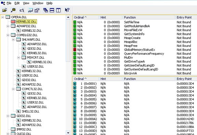Screen dimensions: 197x135
Task: Select KERNEL32.DLL under MSVCRT.DLL
Action: (42, 62)
